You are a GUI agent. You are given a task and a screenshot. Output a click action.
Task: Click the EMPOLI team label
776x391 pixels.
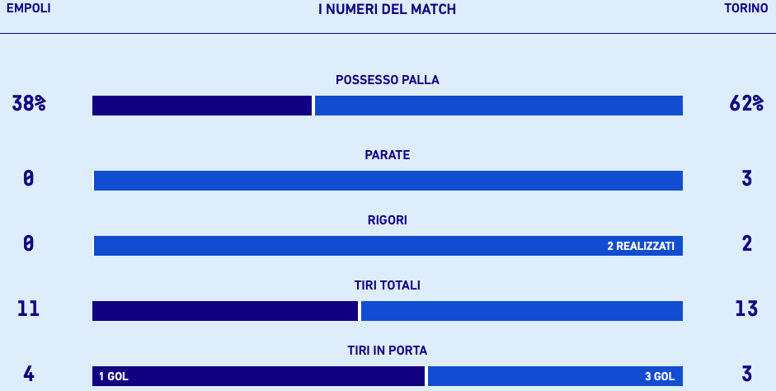pyautogui.click(x=28, y=8)
